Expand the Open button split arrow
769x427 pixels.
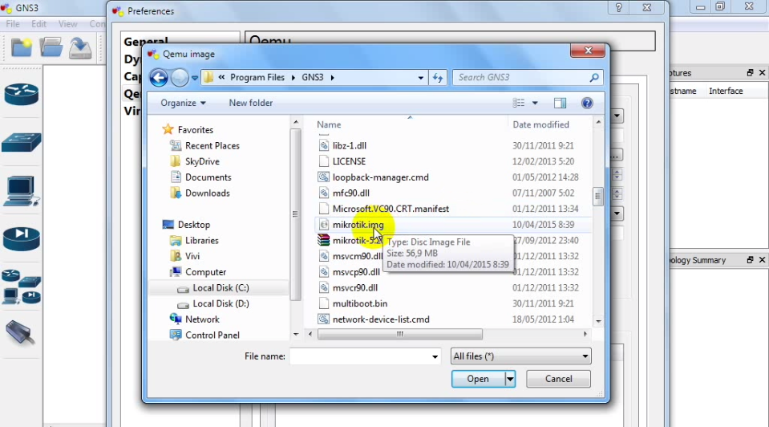click(x=510, y=379)
